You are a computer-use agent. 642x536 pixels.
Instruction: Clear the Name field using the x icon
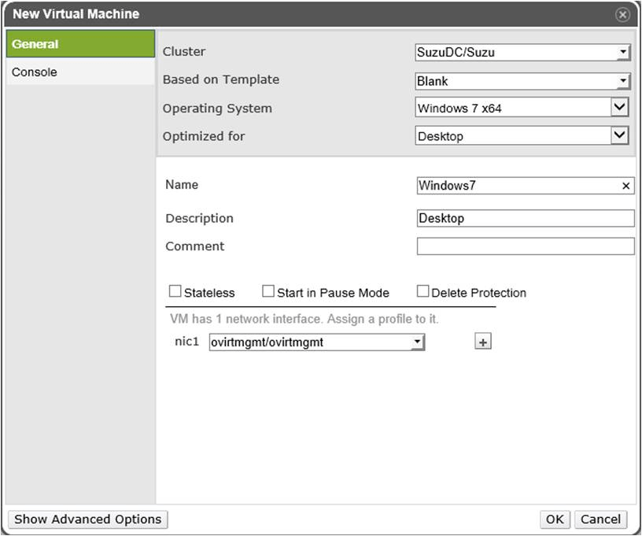pyautogui.click(x=626, y=187)
